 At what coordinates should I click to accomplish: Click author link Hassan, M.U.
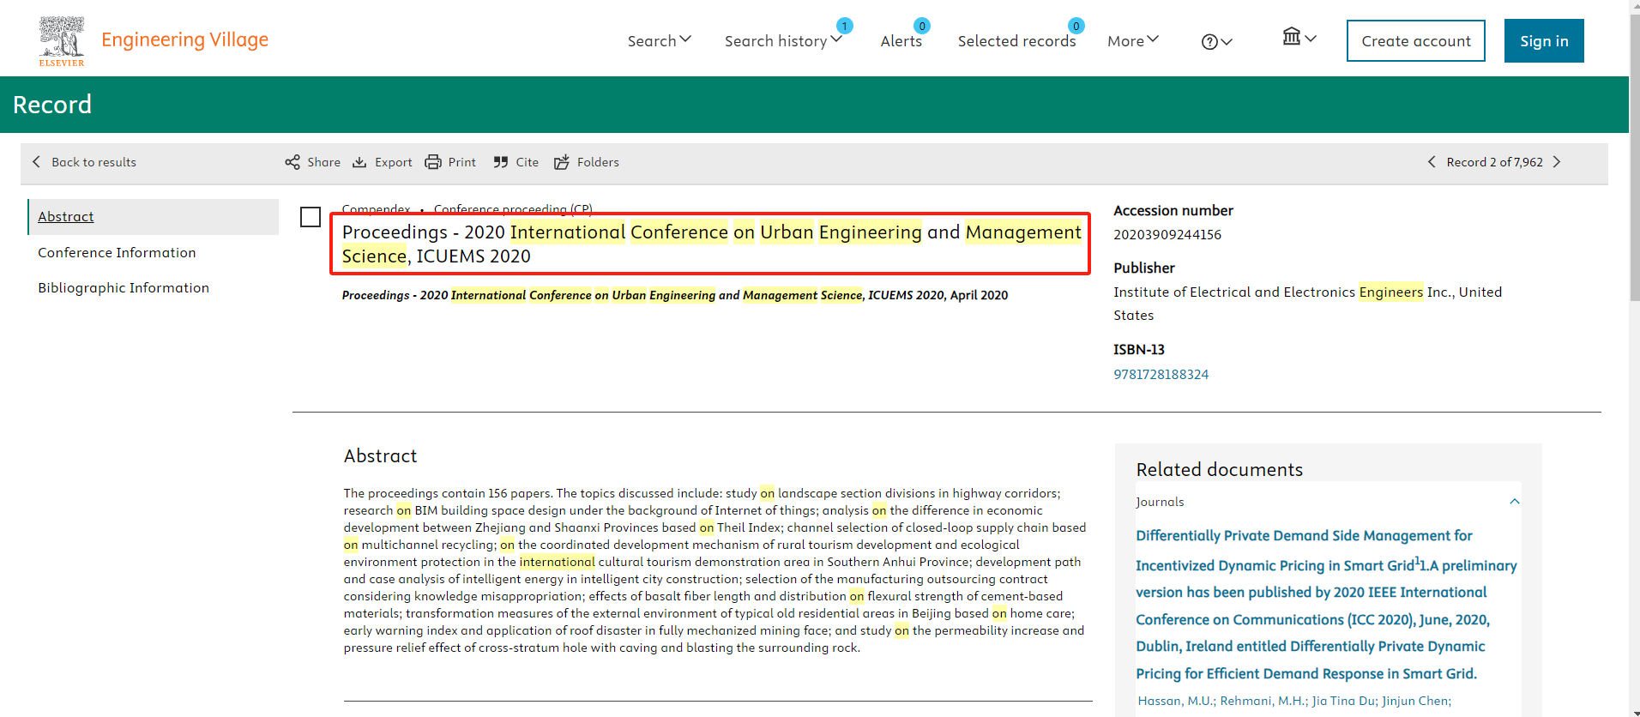pos(1175,701)
